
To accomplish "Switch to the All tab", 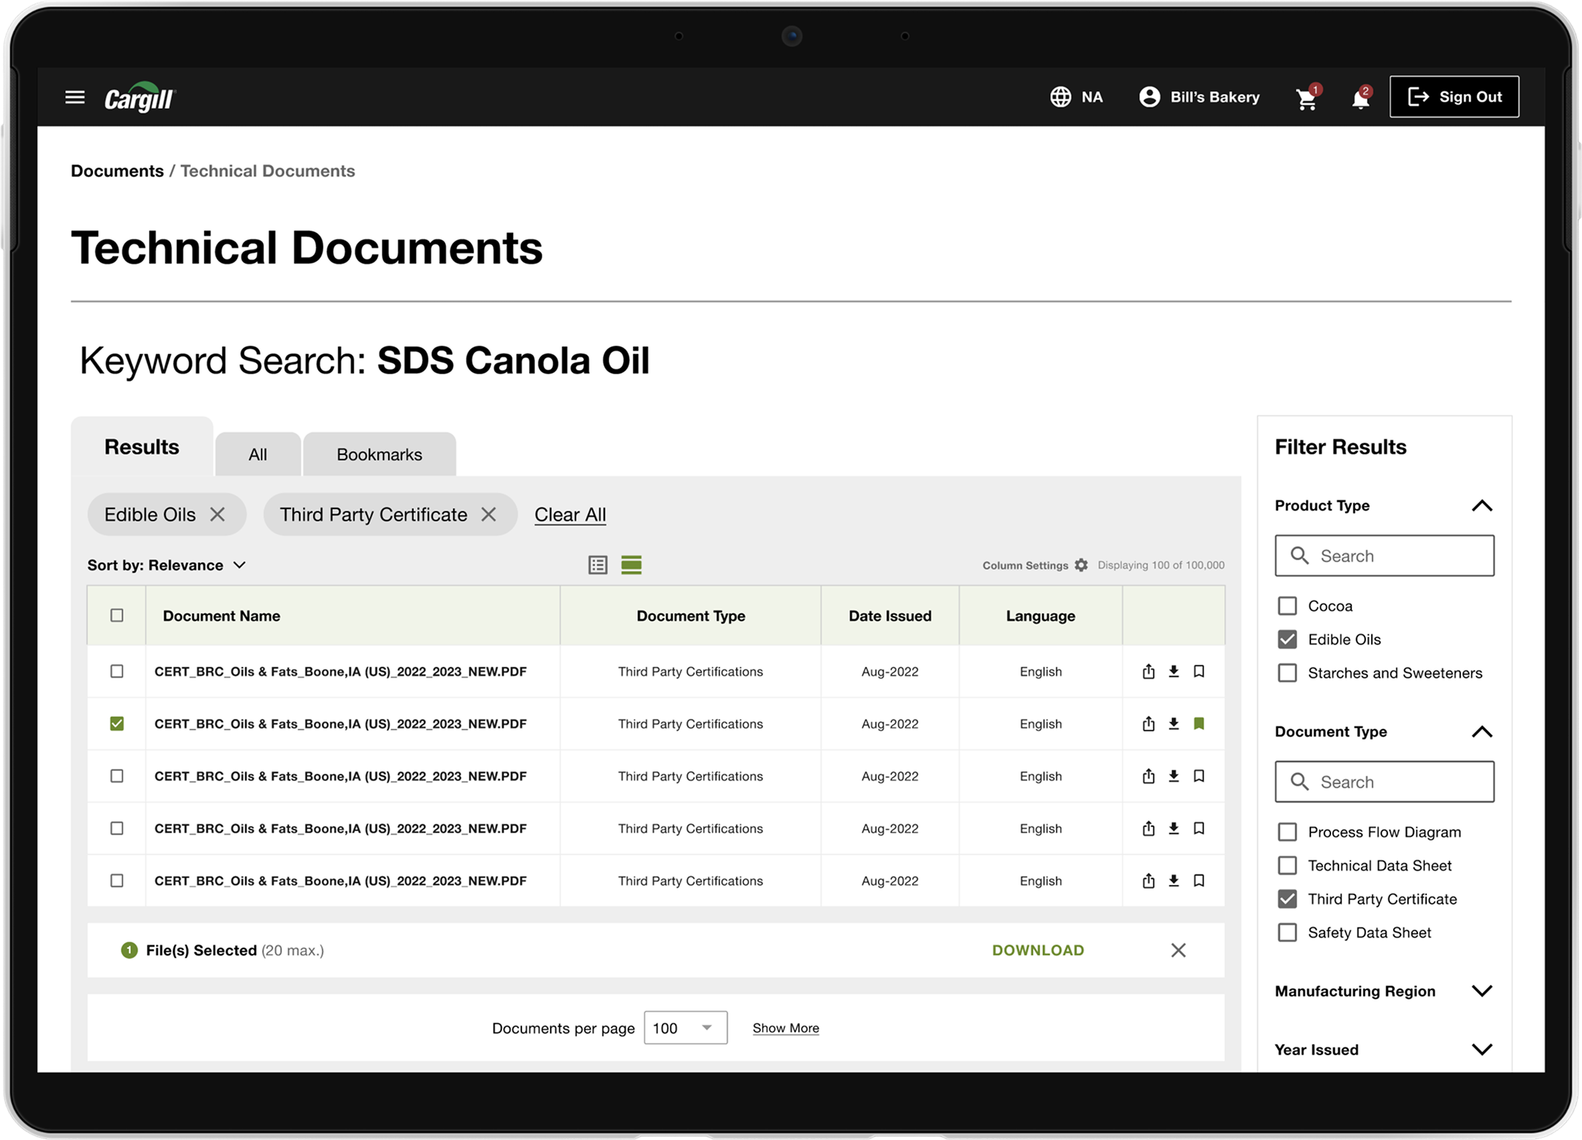I will click(x=258, y=455).
